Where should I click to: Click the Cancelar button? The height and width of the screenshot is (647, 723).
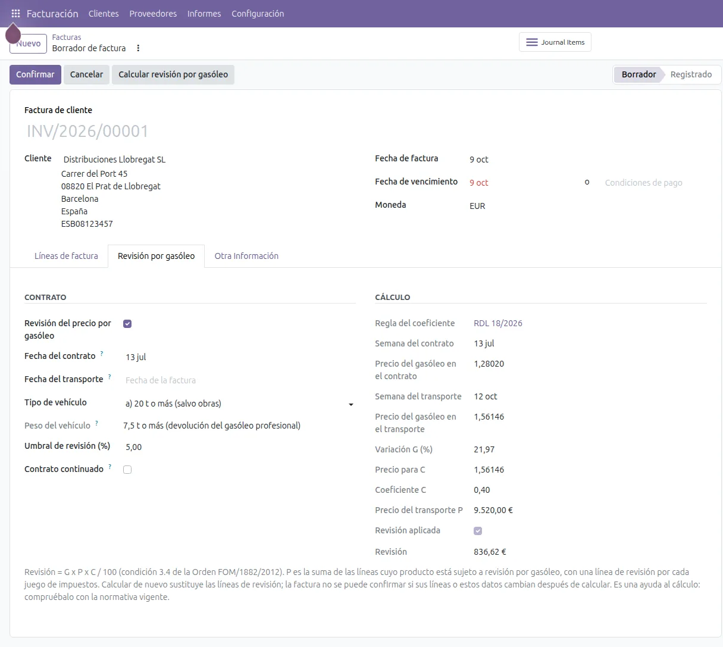pyautogui.click(x=86, y=74)
